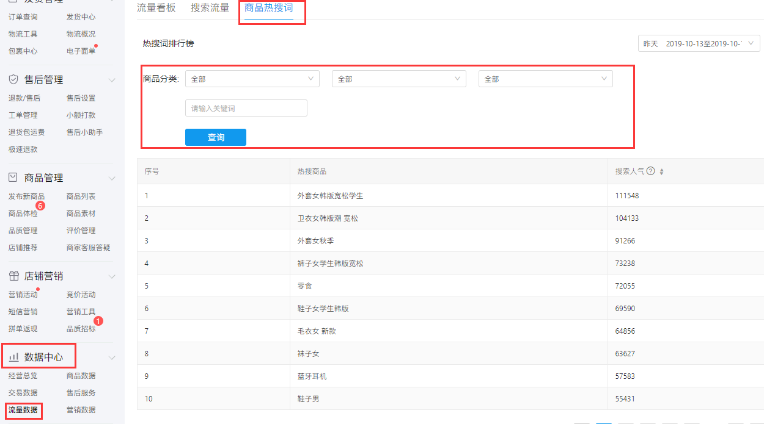
Task: Click the blue 查询 button
Action: (215, 137)
